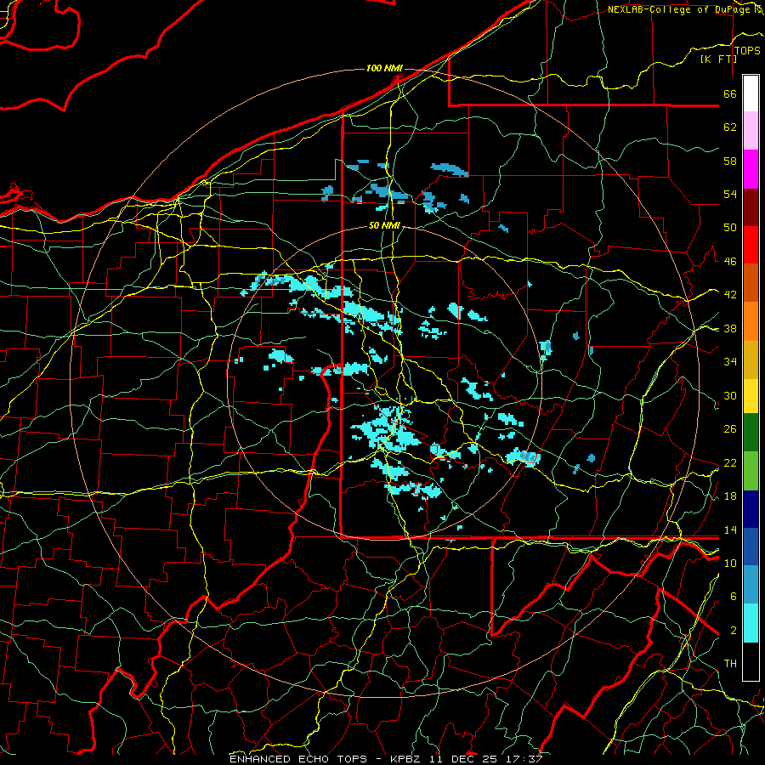Click the gold legend swatch
Image resolution: width=765 pixels, height=765 pixels.
751,360
